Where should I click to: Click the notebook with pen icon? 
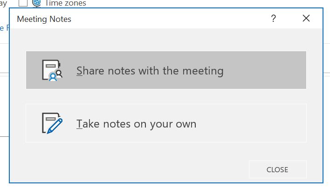(52, 123)
